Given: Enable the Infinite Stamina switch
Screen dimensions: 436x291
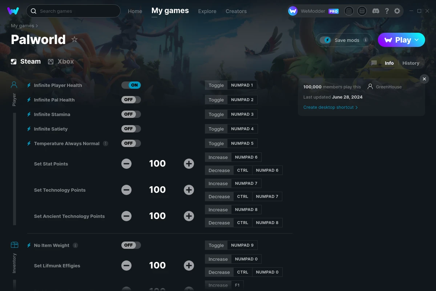Looking at the screenshot, I should (131, 114).
